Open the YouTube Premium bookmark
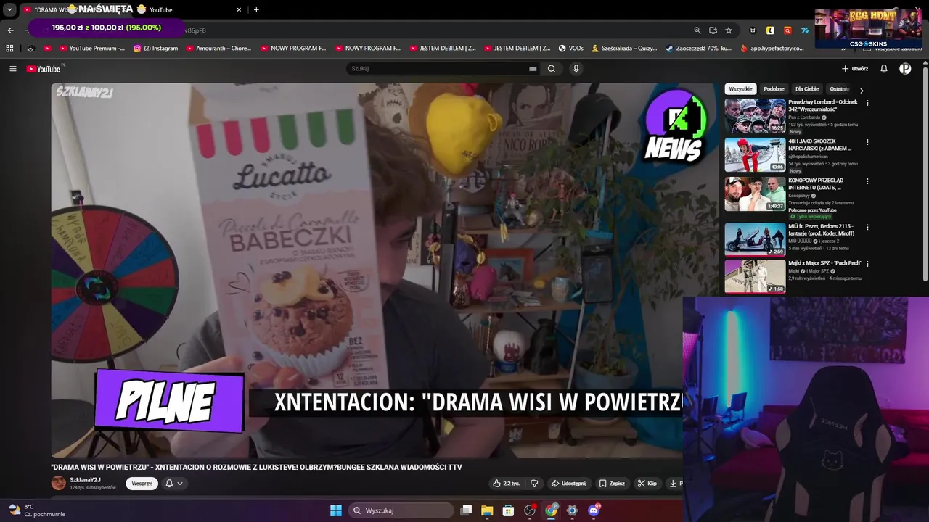The height and width of the screenshot is (522, 929). click(x=91, y=49)
